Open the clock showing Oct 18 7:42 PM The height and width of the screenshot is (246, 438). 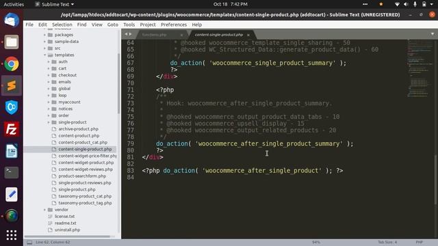pyautogui.click(x=231, y=4)
